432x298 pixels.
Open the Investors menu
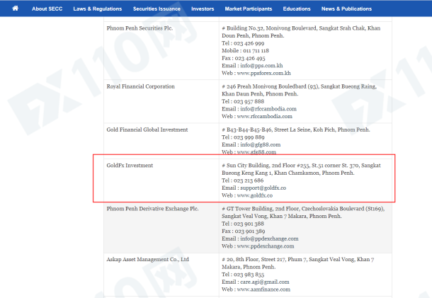[203, 8]
